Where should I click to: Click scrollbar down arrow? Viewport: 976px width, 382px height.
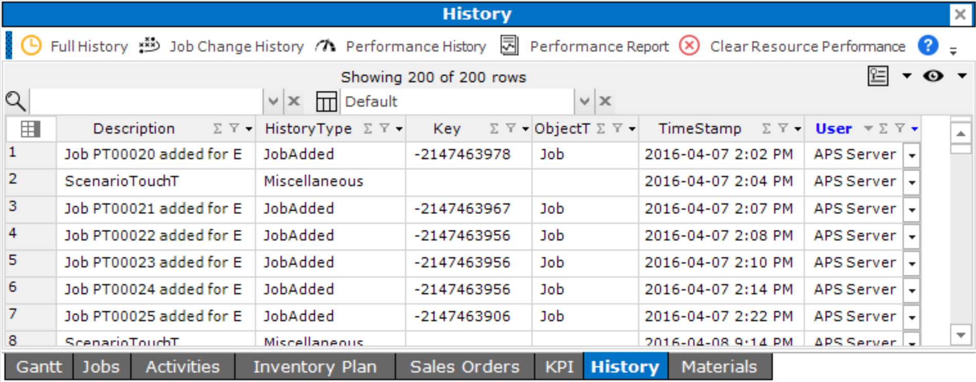(960, 335)
